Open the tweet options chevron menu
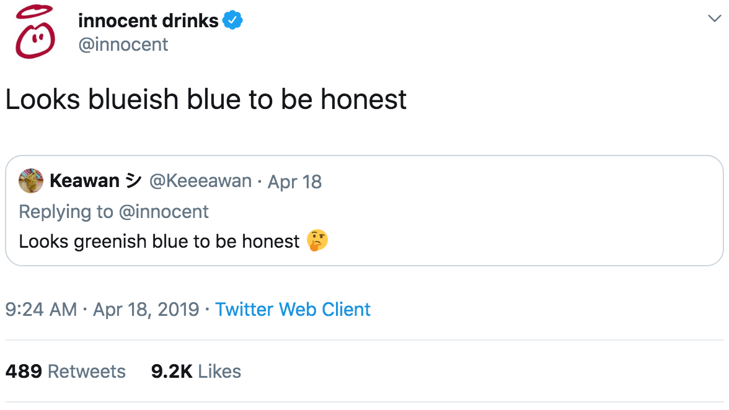Screen dimensions: 729x410 click(x=714, y=19)
